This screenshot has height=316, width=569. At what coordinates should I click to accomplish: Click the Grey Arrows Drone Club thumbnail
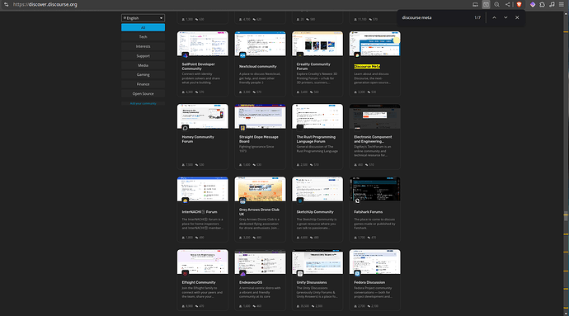pos(261,189)
